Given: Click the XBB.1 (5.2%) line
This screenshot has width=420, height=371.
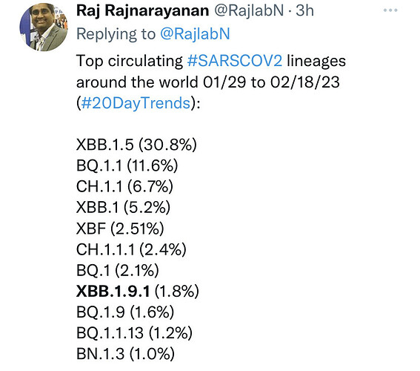Looking at the screenshot, I should [123, 207].
